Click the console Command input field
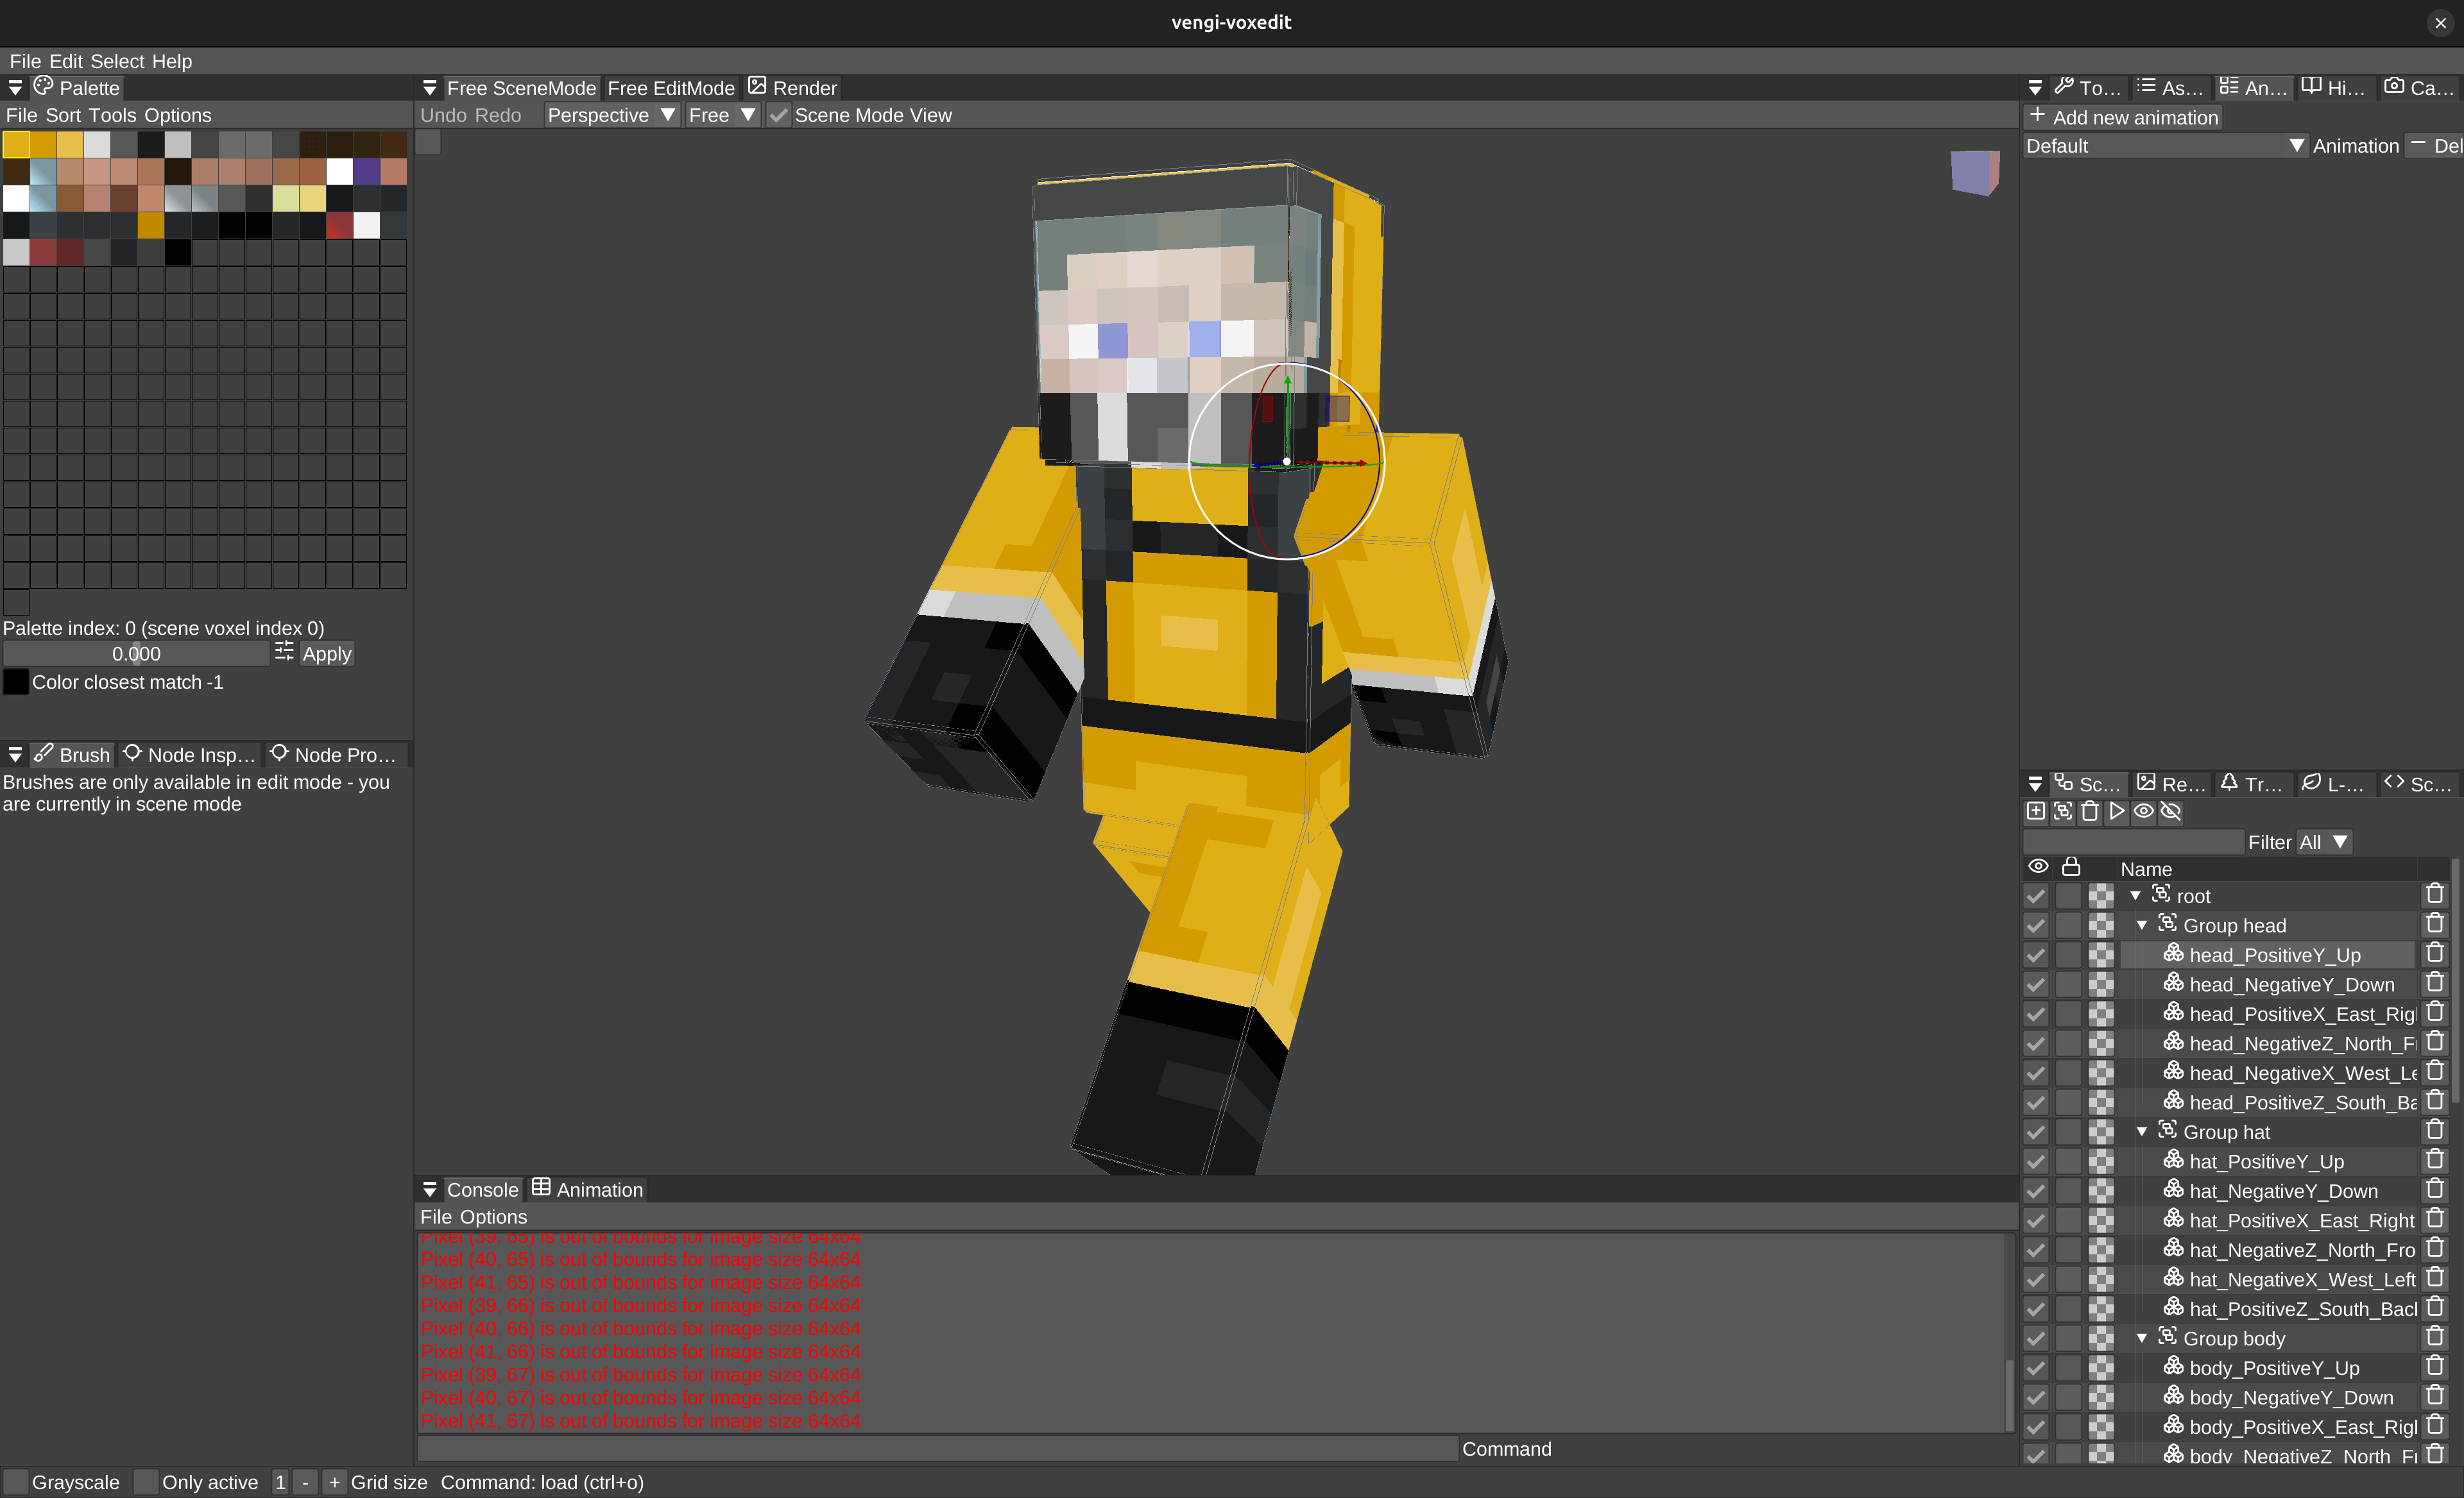2464x1498 pixels. [937, 1449]
